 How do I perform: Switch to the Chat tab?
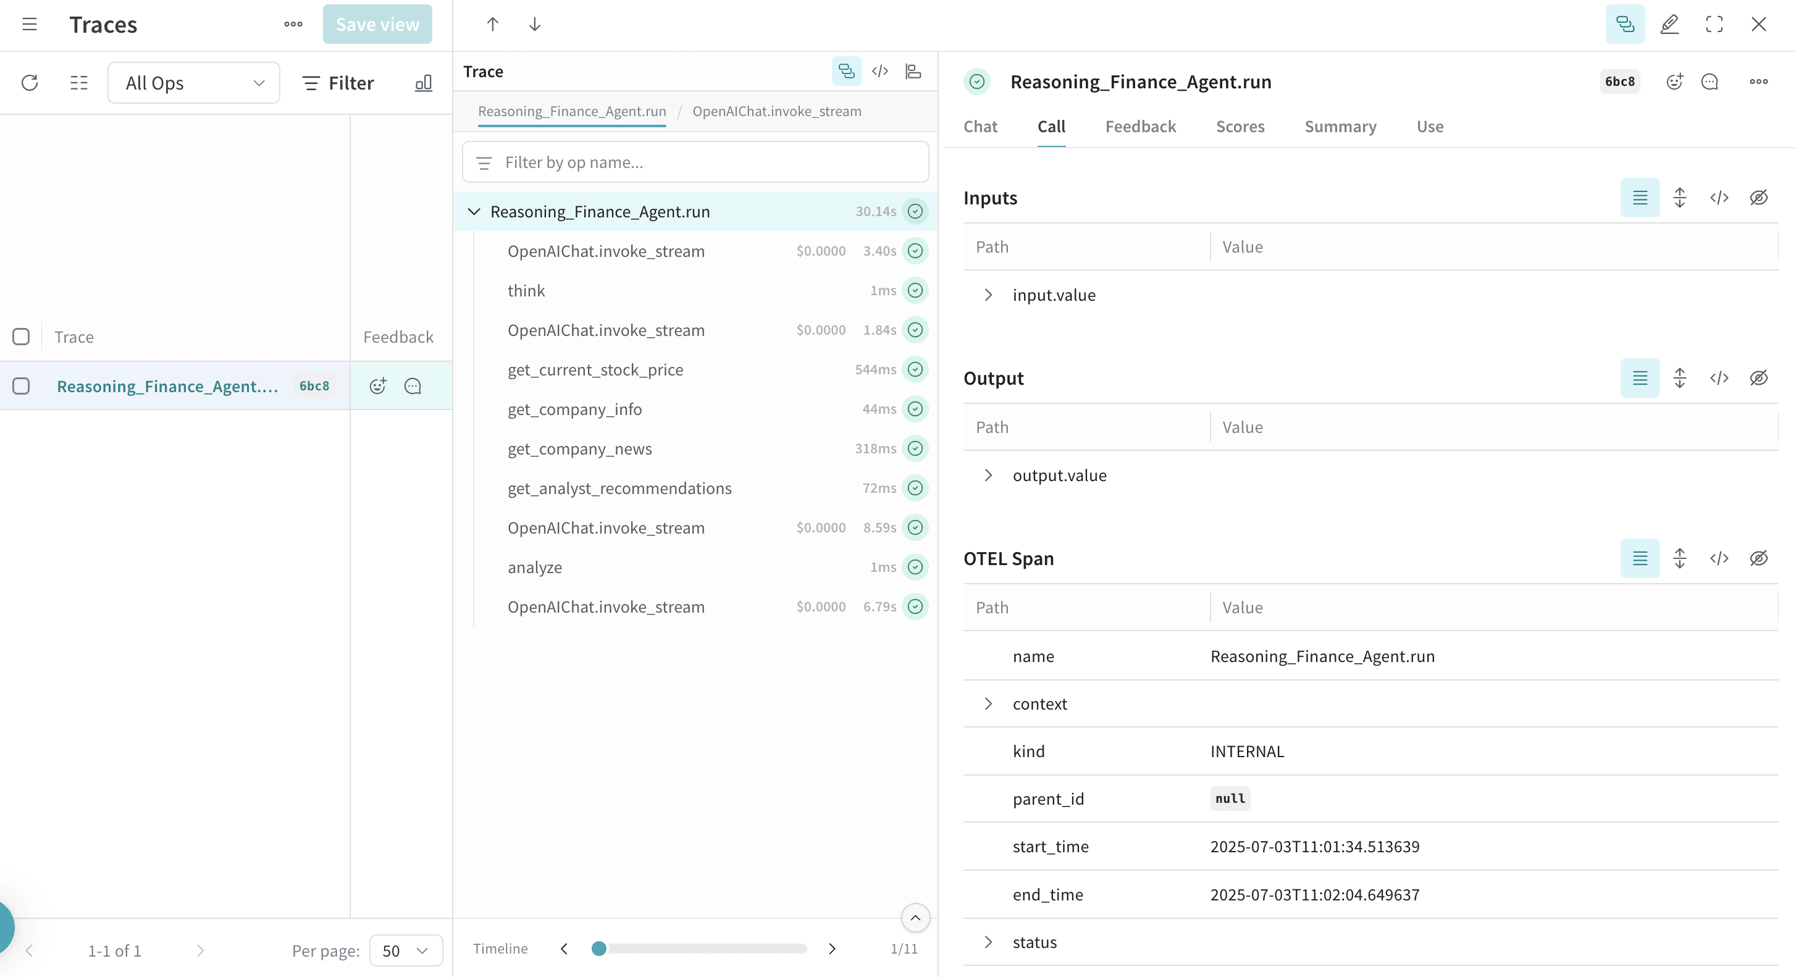tap(980, 126)
